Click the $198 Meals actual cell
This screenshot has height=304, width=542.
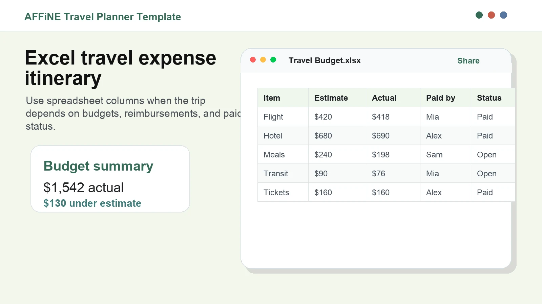(x=393, y=154)
